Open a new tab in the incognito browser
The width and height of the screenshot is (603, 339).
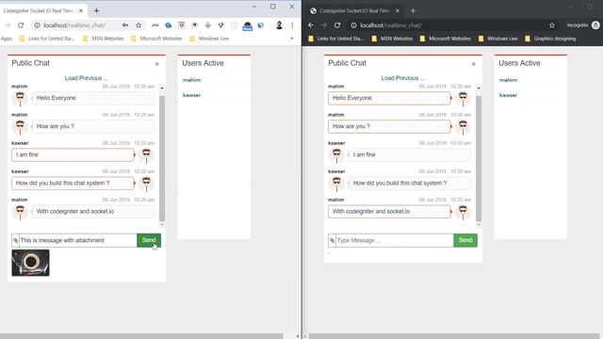[413, 10]
